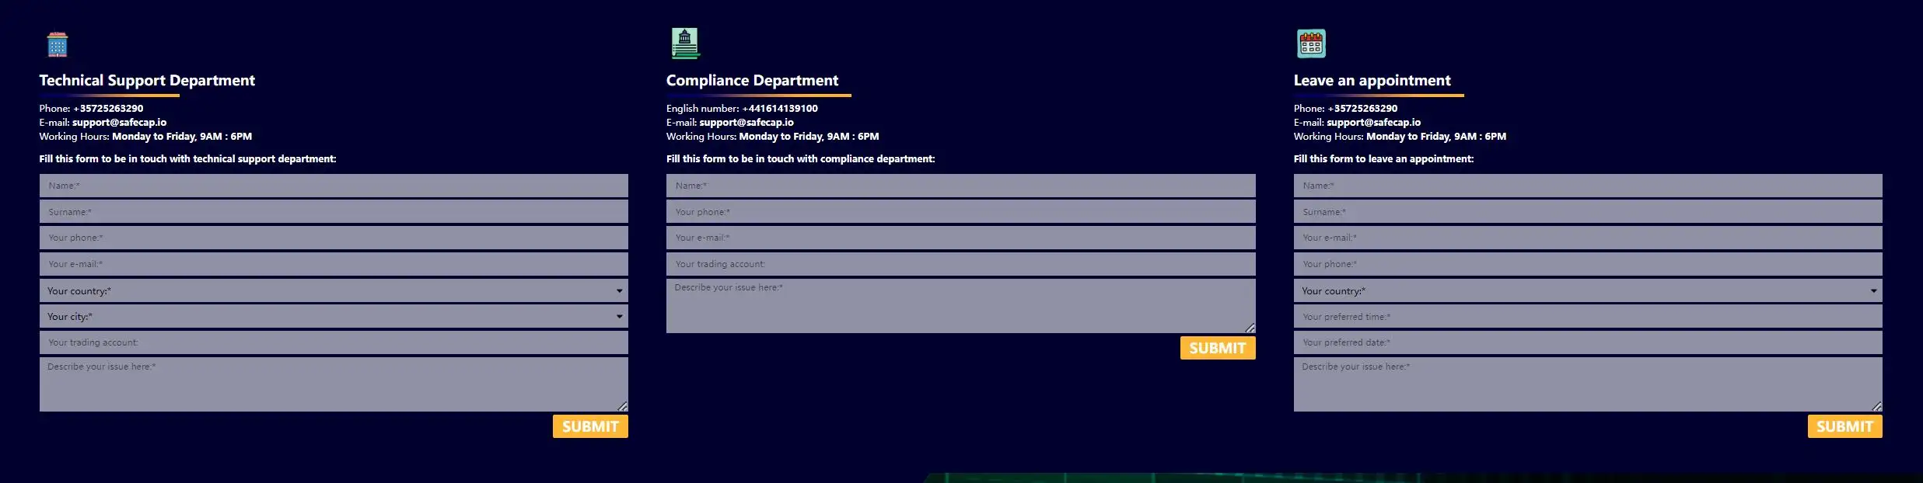Screen dimensions: 1923x483
Task: Click Your preferred date field
Action: 1588,342
